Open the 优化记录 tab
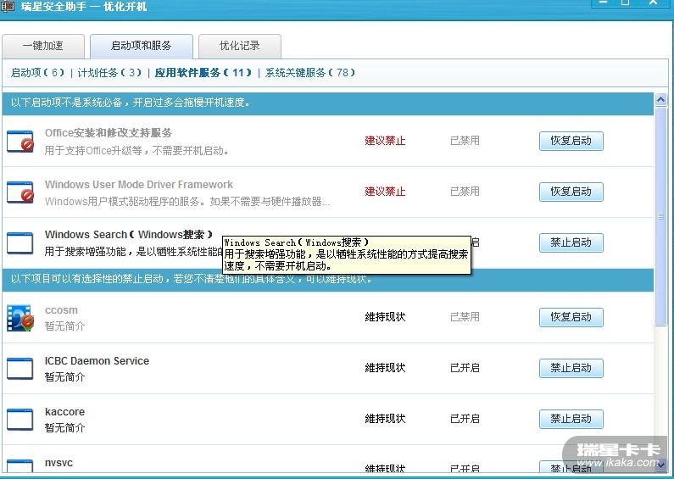 pyautogui.click(x=240, y=46)
